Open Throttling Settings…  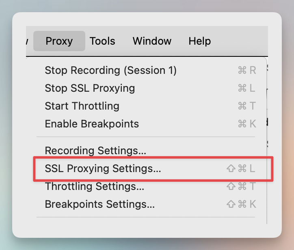pyautogui.click(x=146, y=186)
